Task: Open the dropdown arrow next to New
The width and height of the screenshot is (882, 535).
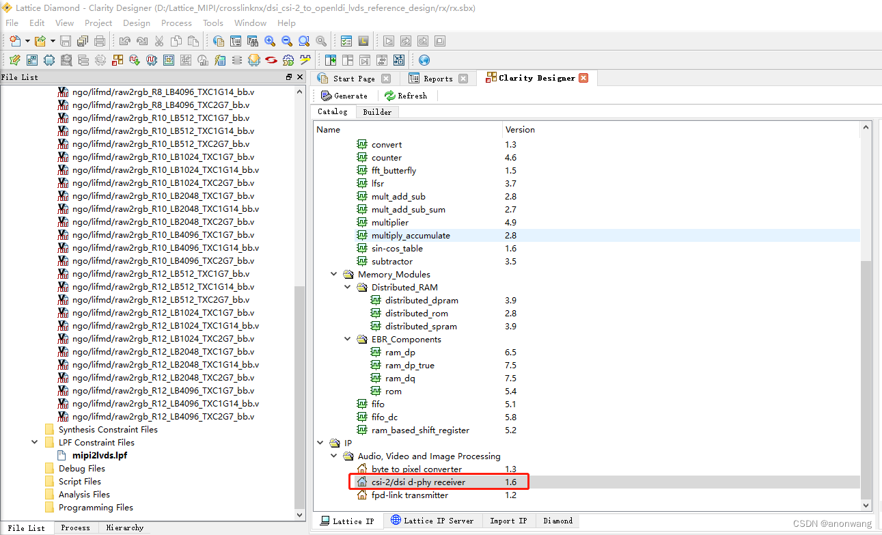Action: coord(27,41)
